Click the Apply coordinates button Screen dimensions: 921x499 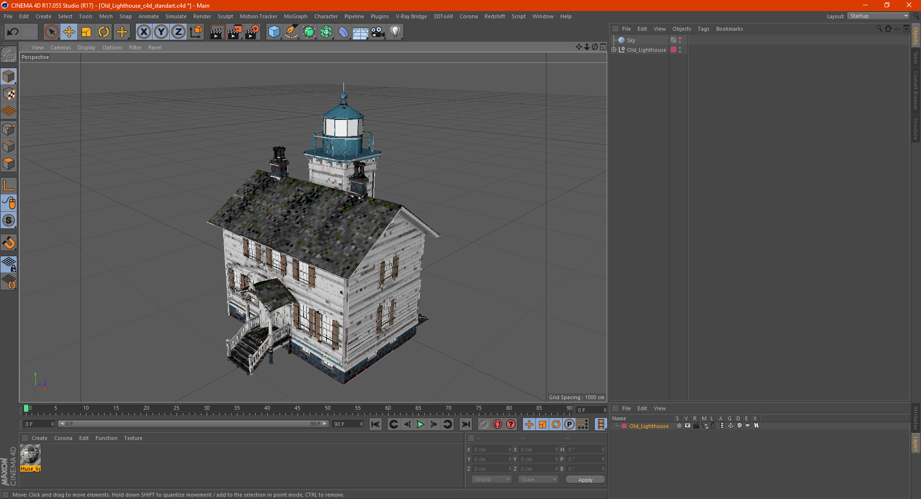(585, 479)
